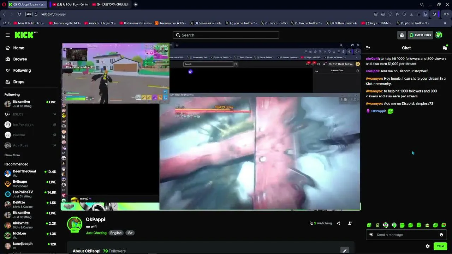The width and height of the screenshot is (452, 254).
Task: Click the Get KICKs button
Action: coord(420,35)
